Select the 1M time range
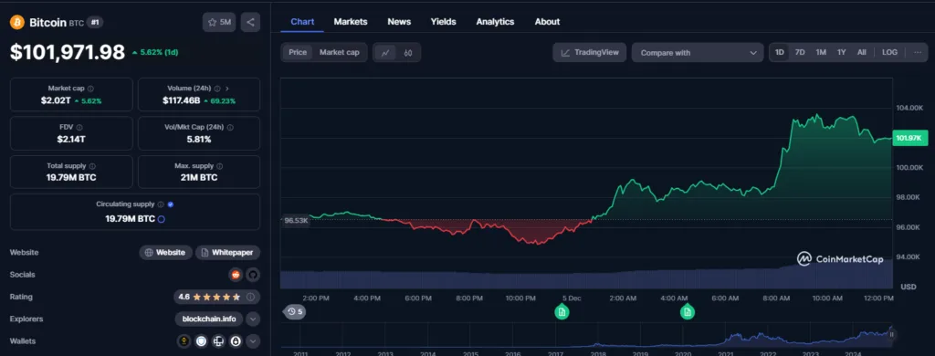This screenshot has height=356, width=935. tap(821, 52)
